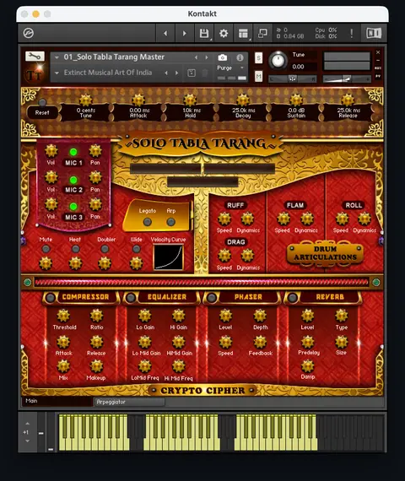Switch to the Arpeggiator tab

[x=129, y=402]
